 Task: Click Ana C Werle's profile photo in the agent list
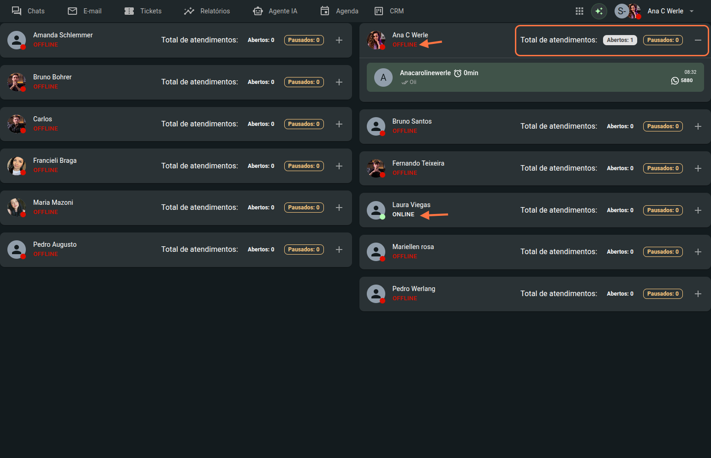click(x=376, y=40)
